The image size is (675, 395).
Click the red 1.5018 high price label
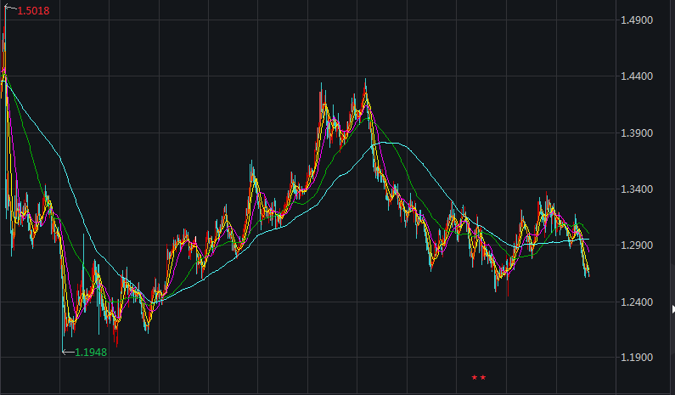(32, 11)
